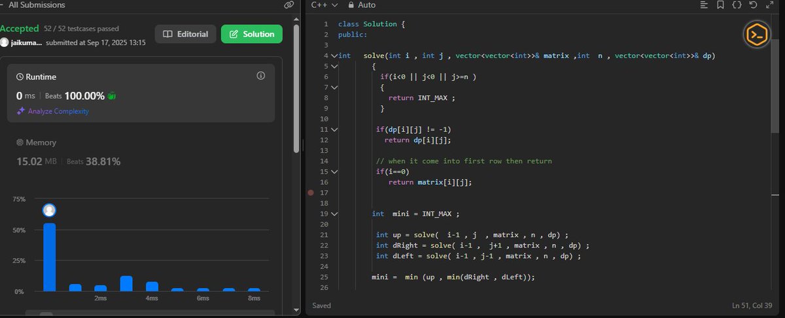Click the jaikuma... username link
The width and height of the screenshot is (785, 318).
point(27,42)
